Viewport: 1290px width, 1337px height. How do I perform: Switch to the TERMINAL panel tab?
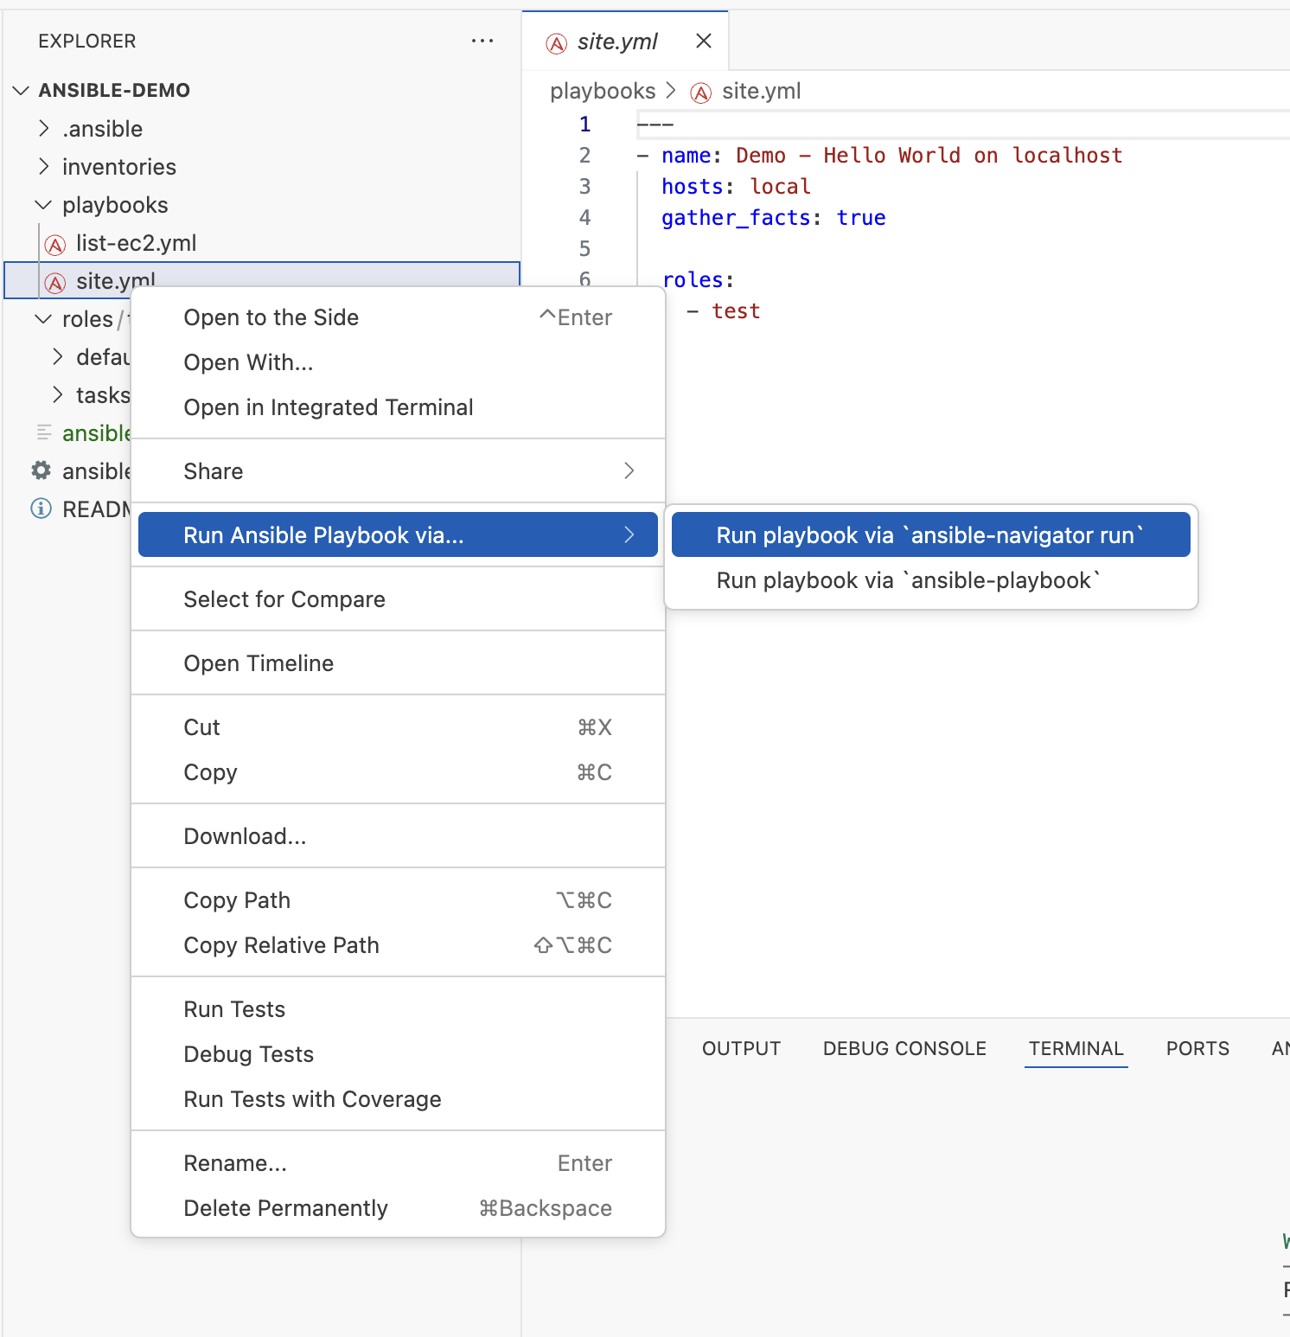pyautogui.click(x=1076, y=1048)
